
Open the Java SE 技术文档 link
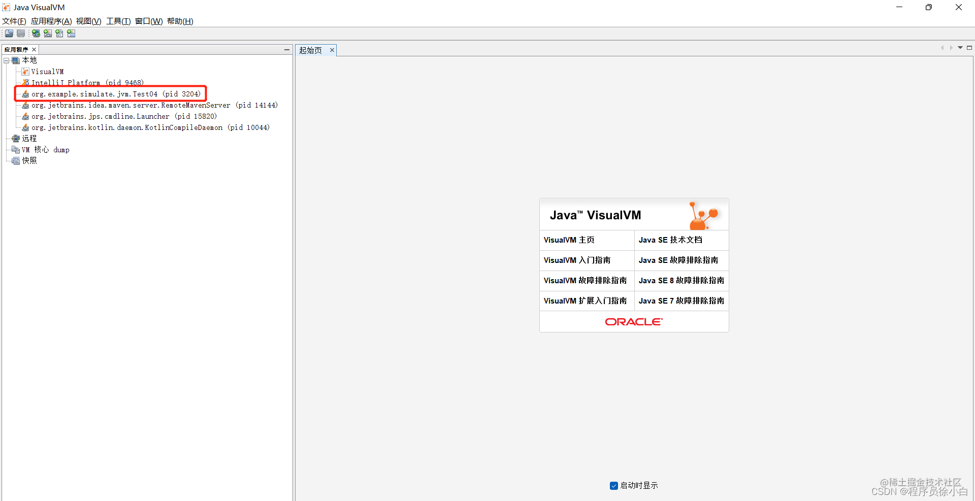click(671, 240)
